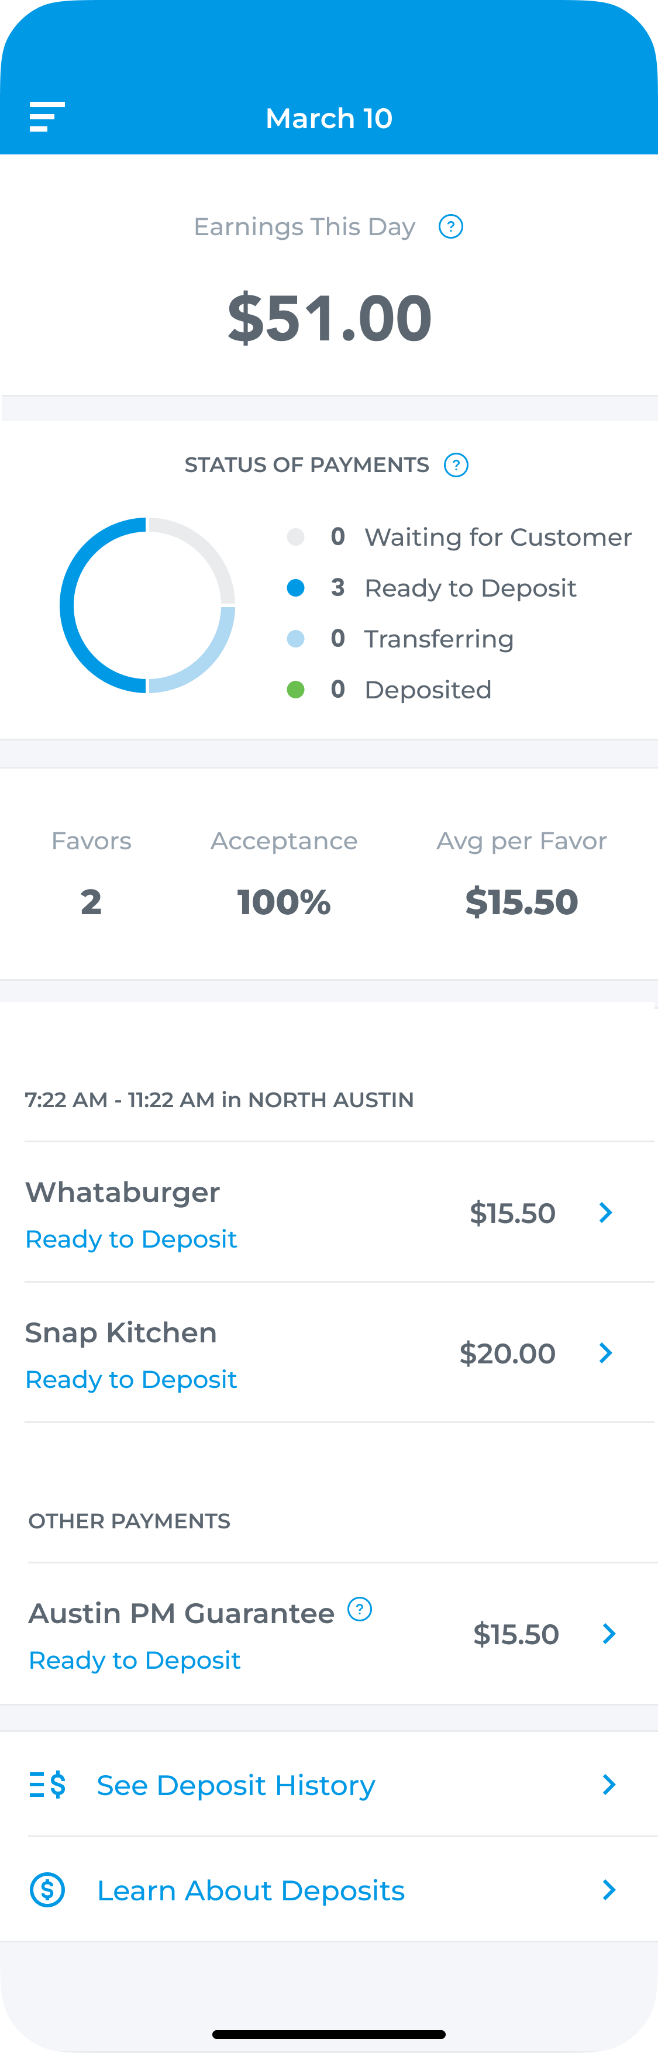Select the Snap Kitchen favor entry
The image size is (658, 2053).
(x=329, y=1352)
